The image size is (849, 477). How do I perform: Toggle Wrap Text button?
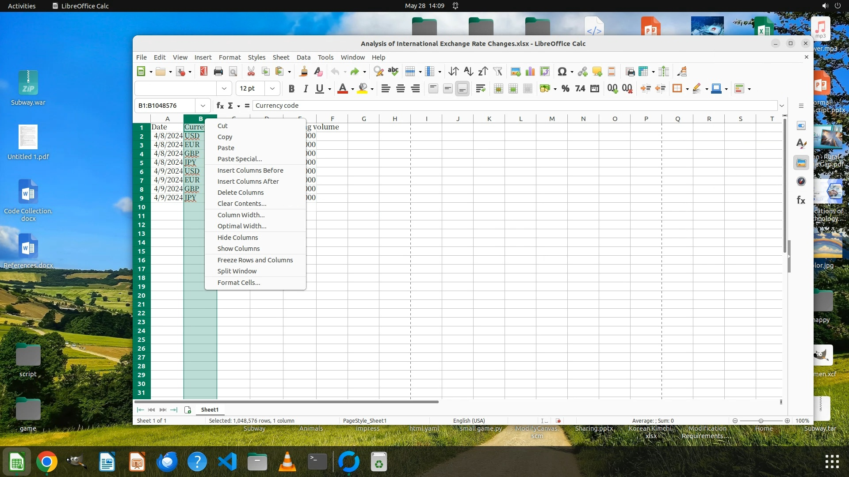pyautogui.click(x=481, y=89)
